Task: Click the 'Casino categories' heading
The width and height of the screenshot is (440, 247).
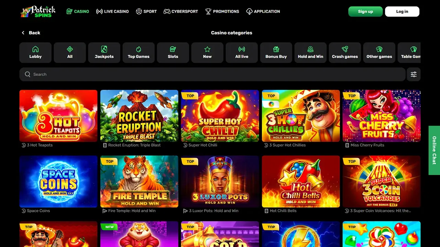Action: (x=232, y=33)
